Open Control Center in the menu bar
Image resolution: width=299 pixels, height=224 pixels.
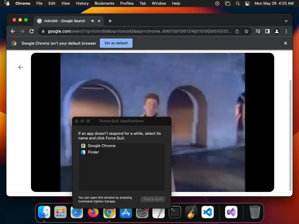[247, 3]
